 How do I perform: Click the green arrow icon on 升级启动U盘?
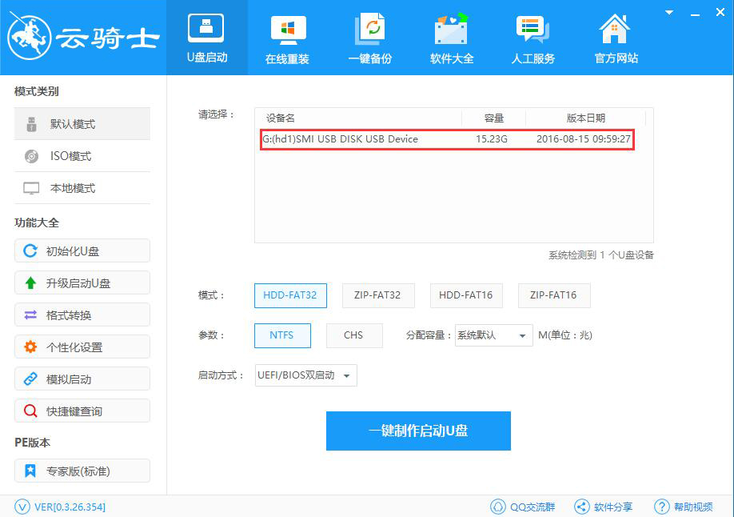(30, 283)
